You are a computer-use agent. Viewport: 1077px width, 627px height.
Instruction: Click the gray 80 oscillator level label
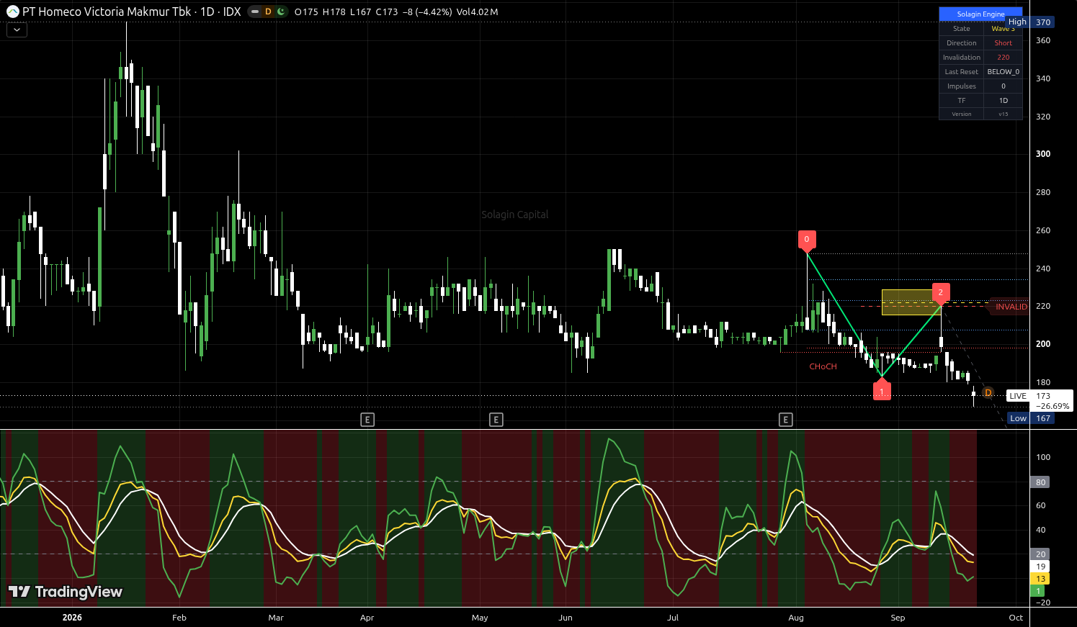point(1040,482)
